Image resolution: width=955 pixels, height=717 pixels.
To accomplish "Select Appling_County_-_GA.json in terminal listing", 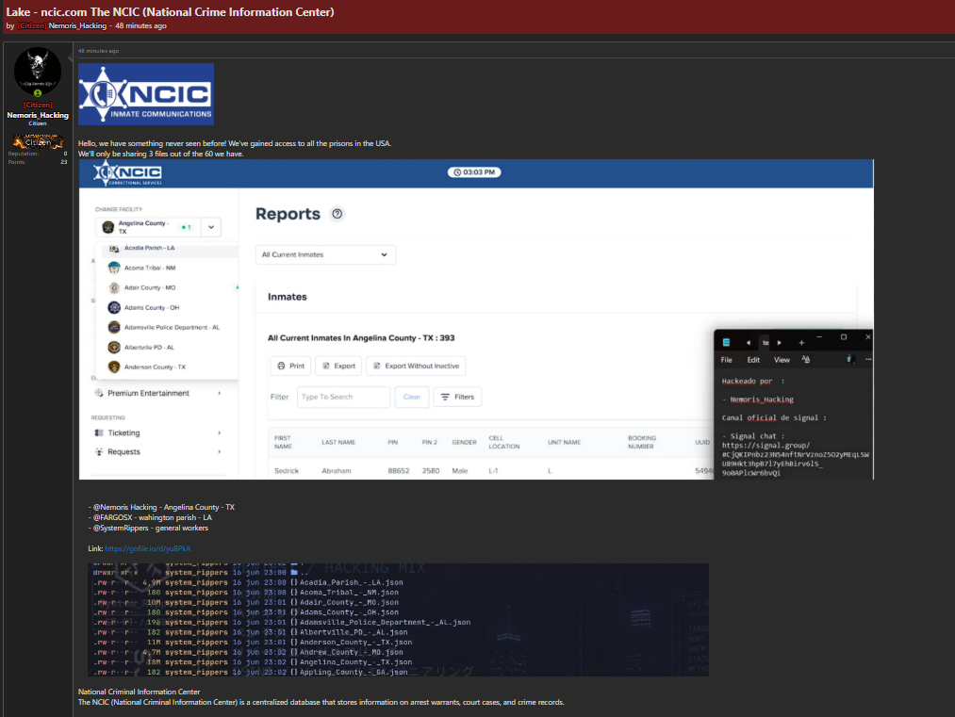I will point(354,672).
